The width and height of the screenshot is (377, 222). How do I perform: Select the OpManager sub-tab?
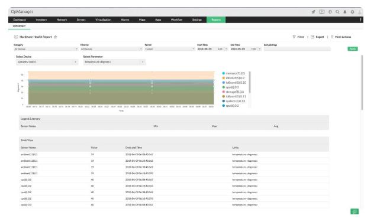pyautogui.click(x=19, y=26)
